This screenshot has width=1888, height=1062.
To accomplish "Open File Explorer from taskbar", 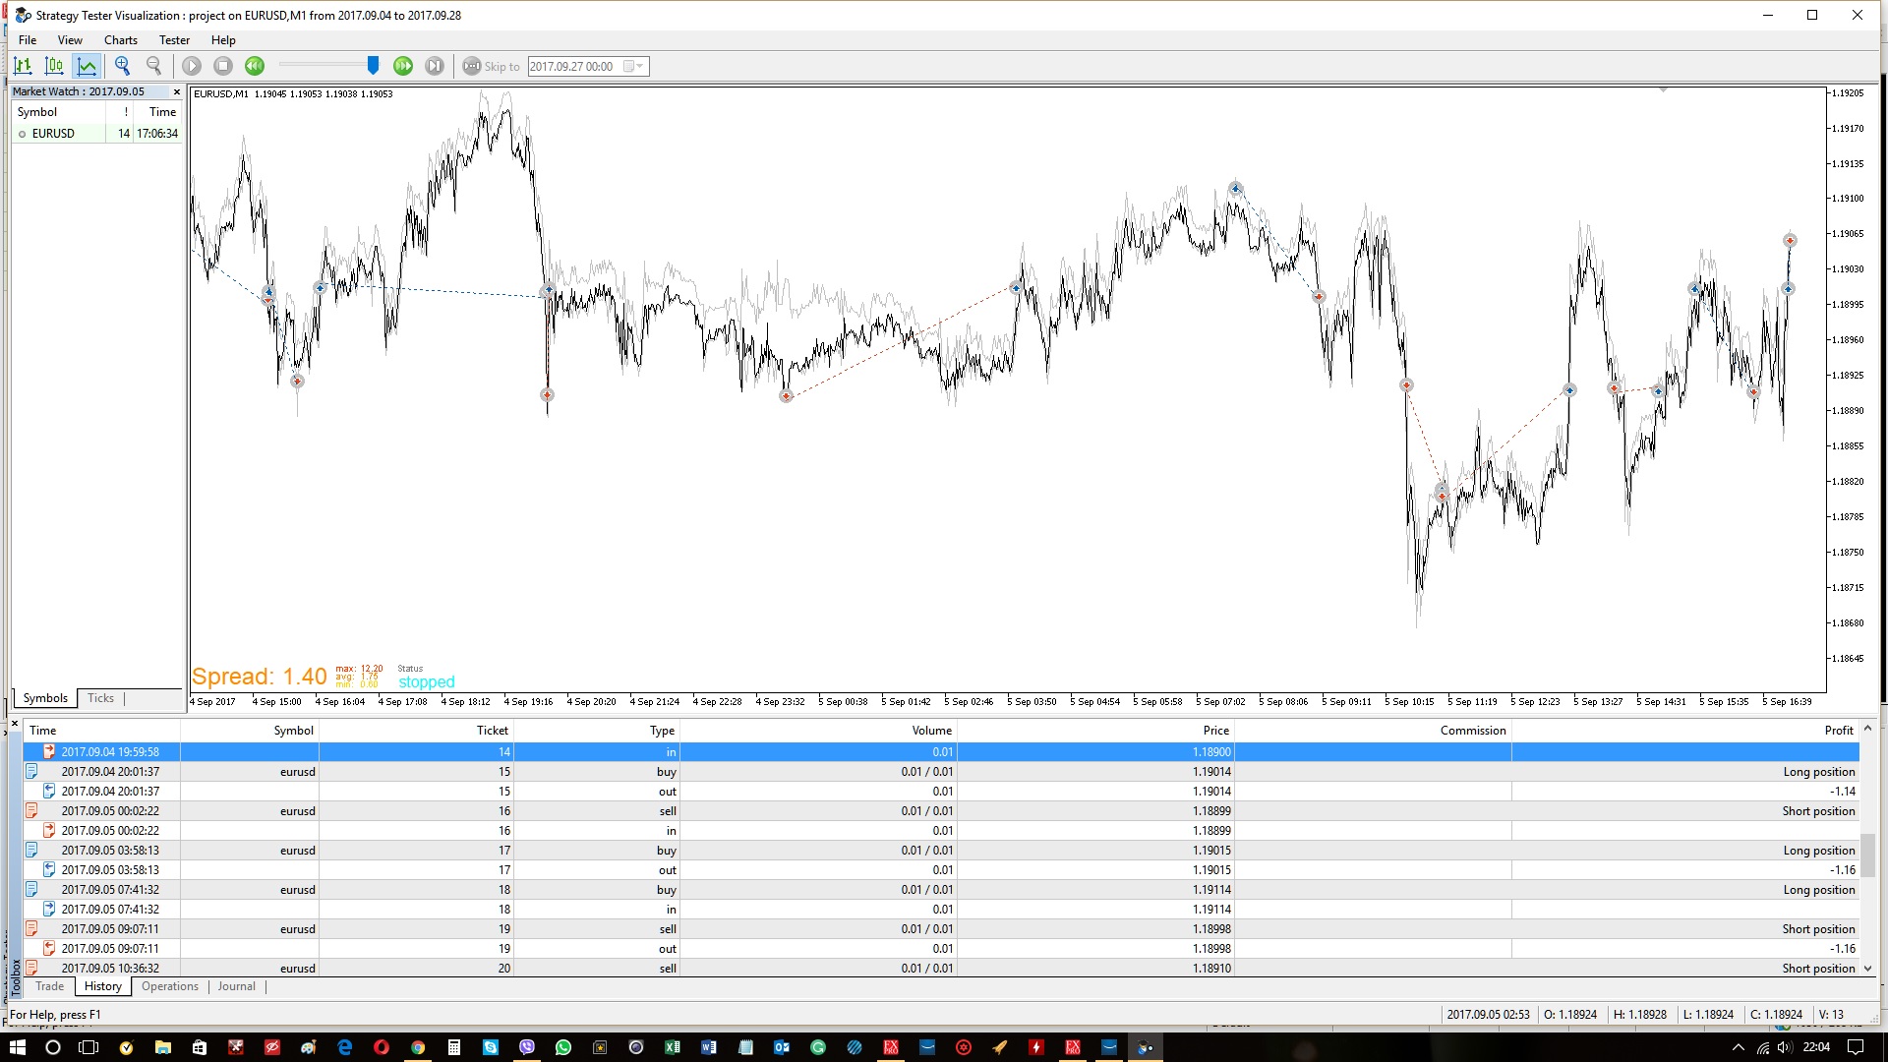I will [163, 1047].
